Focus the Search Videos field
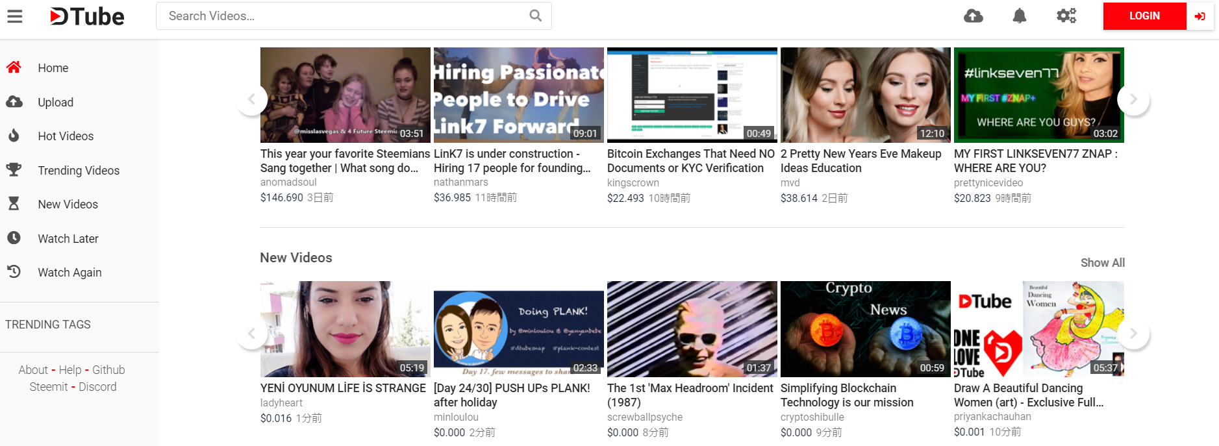1219x446 pixels. pos(344,16)
